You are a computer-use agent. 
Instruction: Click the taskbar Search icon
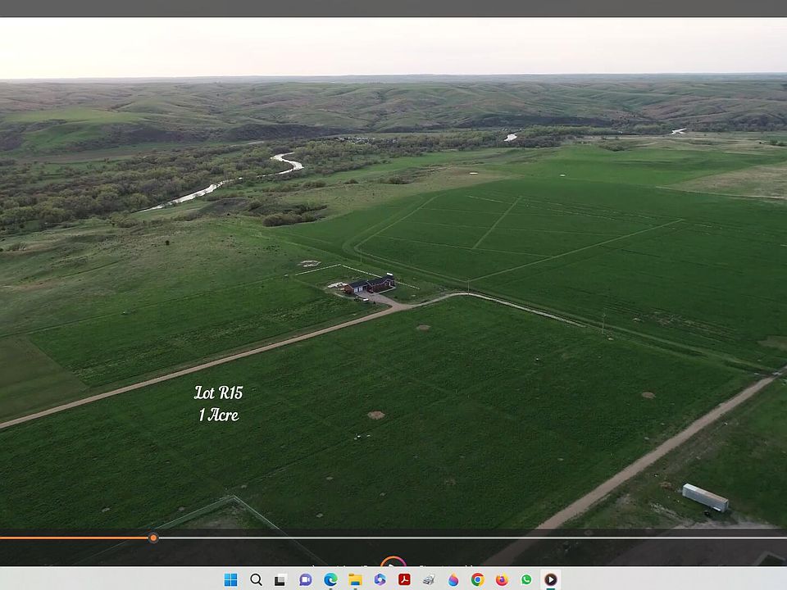[x=256, y=579]
